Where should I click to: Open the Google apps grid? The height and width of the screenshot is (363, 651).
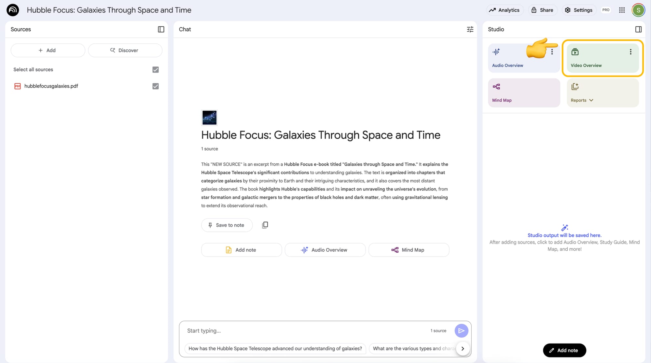point(622,10)
